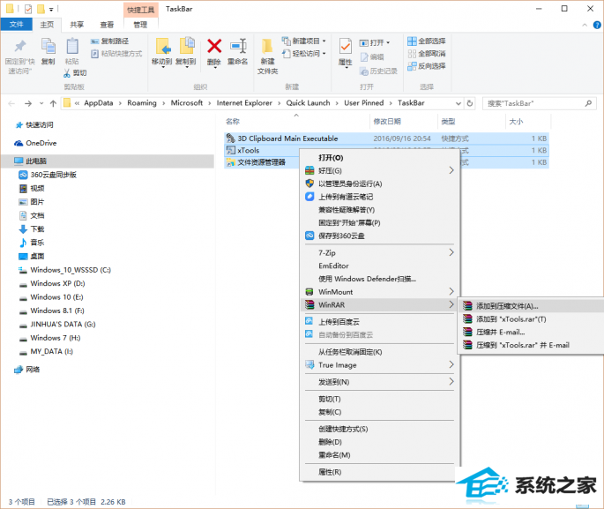Select OneDrive in navigation pane
Screen dimensions: 604x509
[x=35, y=143]
